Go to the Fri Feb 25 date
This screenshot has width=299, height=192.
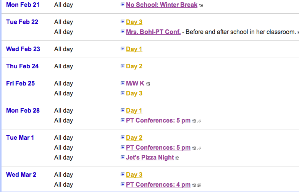point(20,83)
